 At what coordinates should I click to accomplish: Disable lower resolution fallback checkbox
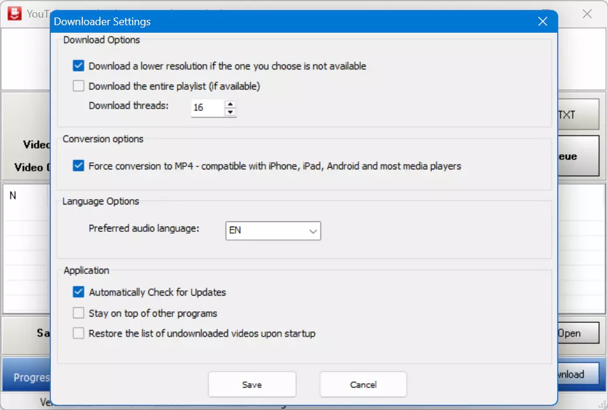click(x=78, y=65)
